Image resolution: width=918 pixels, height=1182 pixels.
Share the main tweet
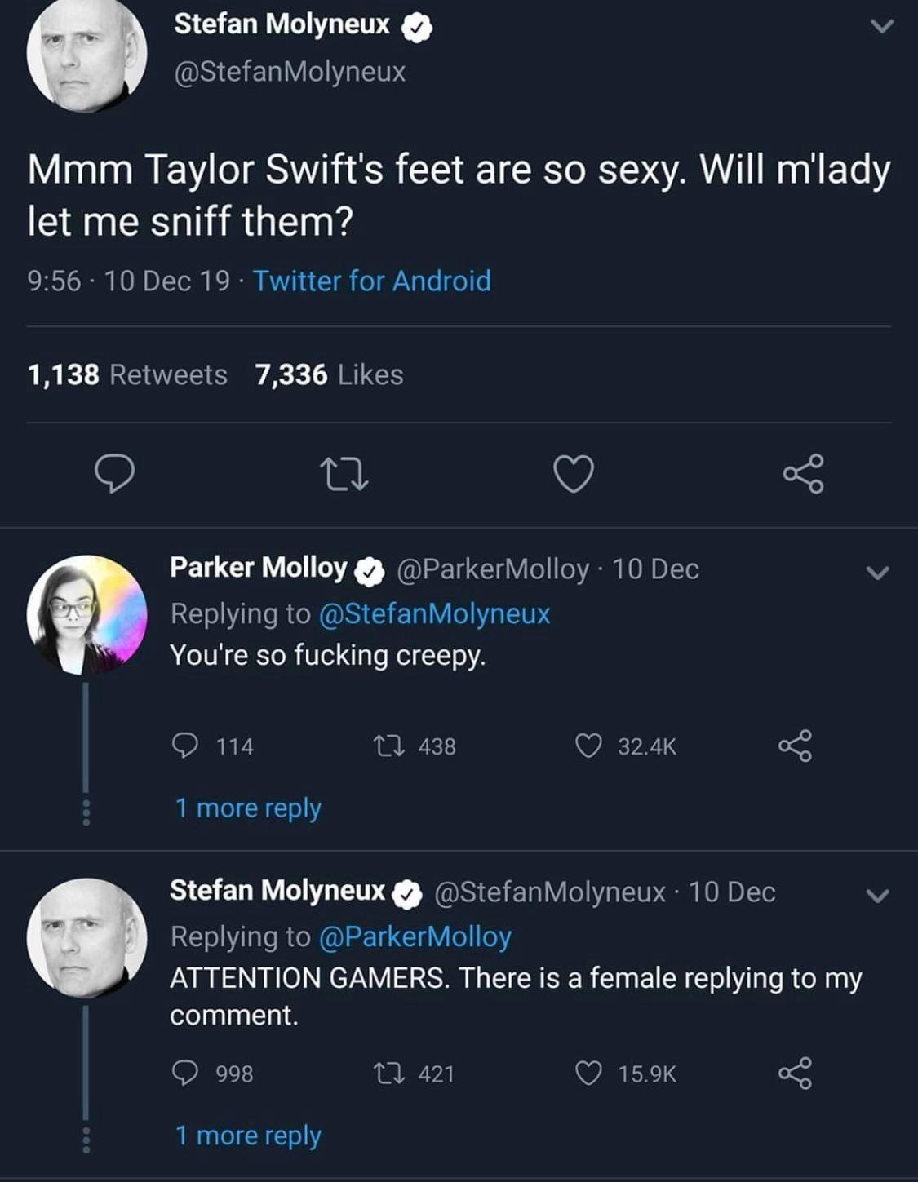click(803, 474)
